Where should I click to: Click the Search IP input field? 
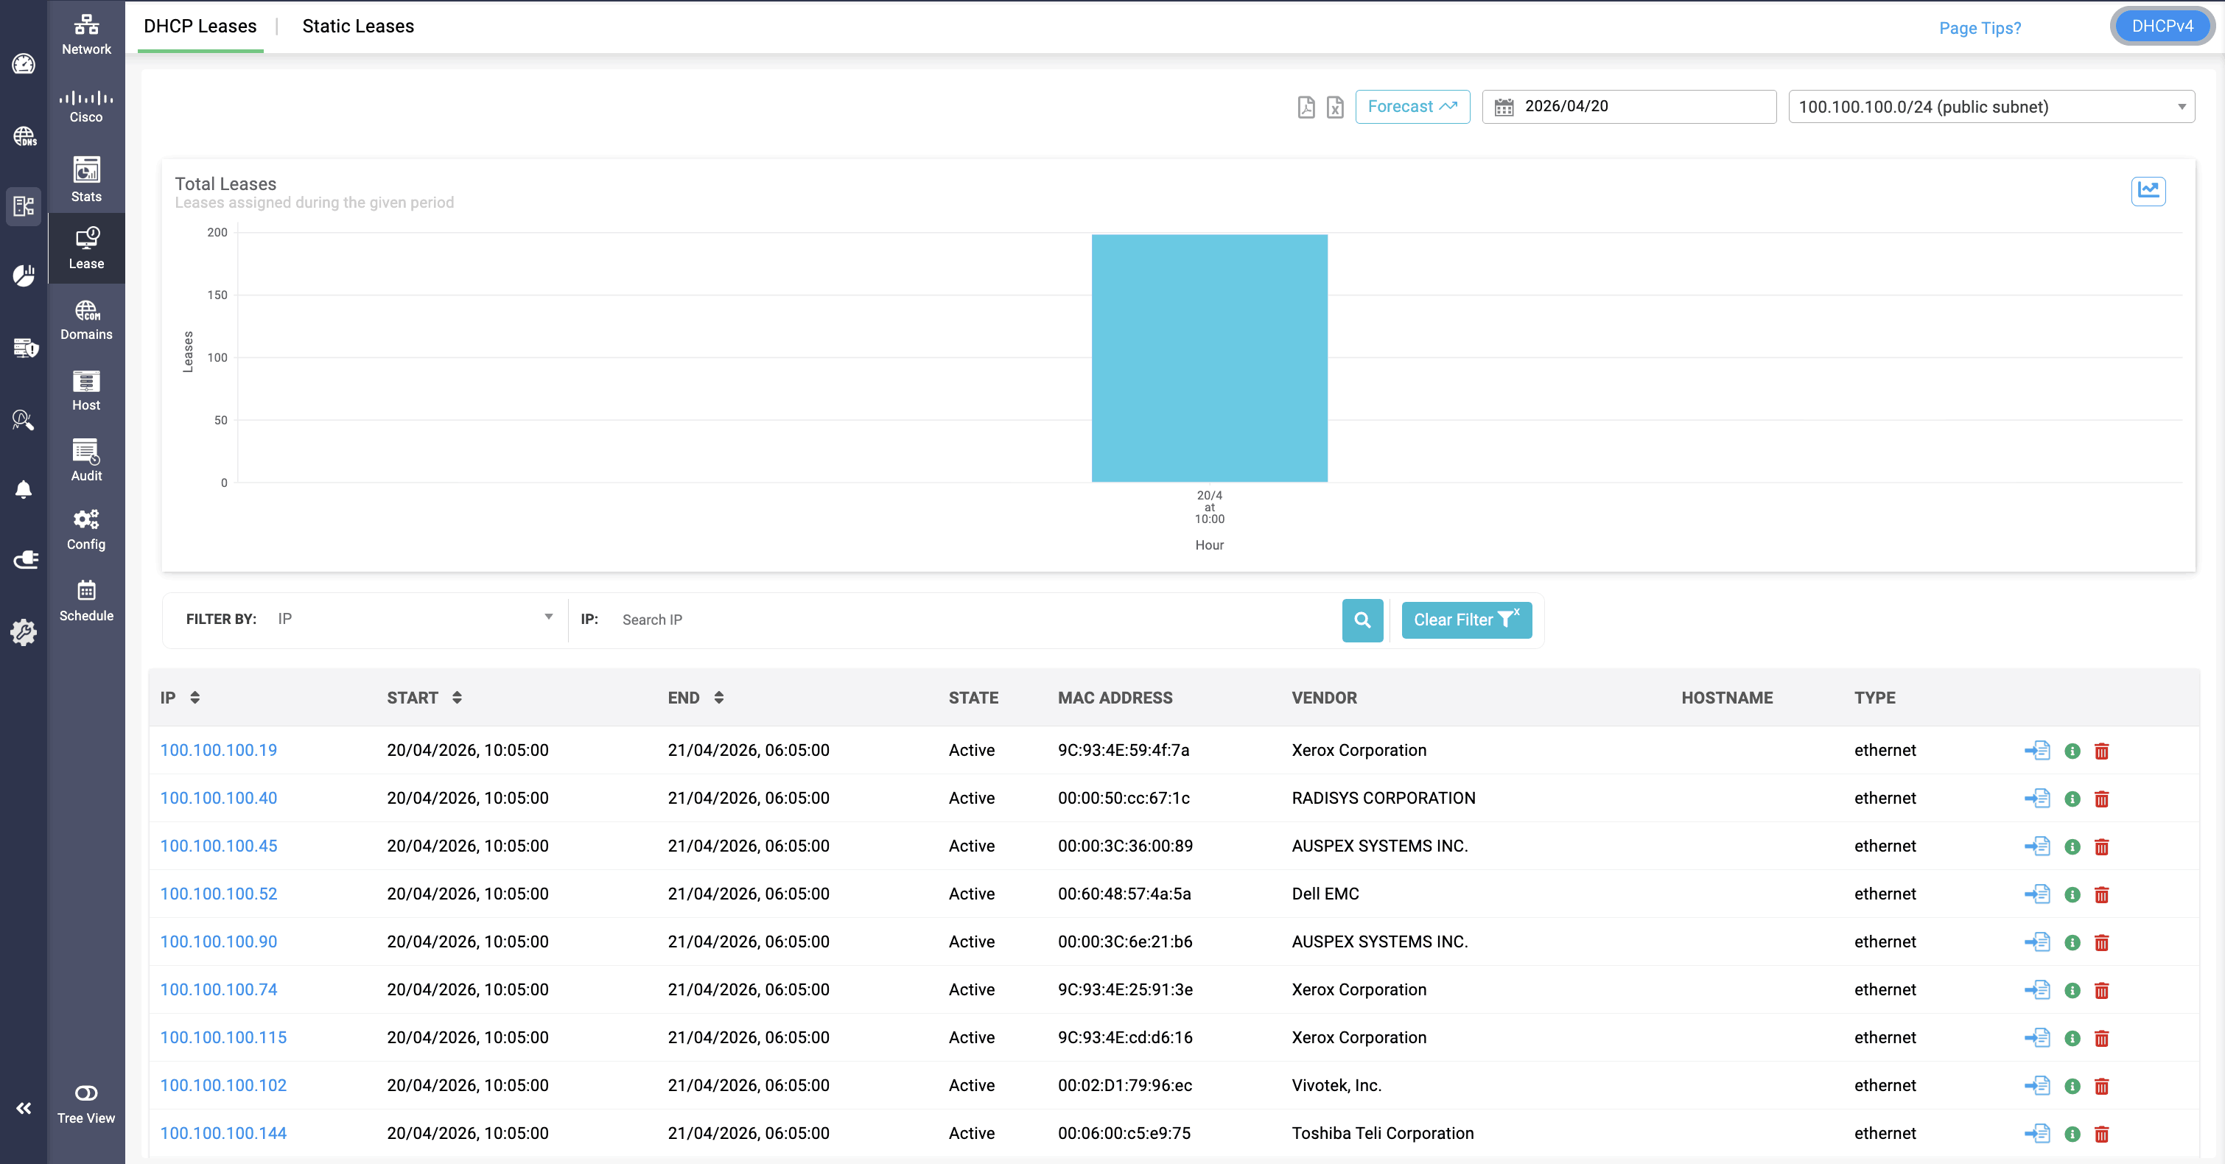pyautogui.click(x=976, y=620)
